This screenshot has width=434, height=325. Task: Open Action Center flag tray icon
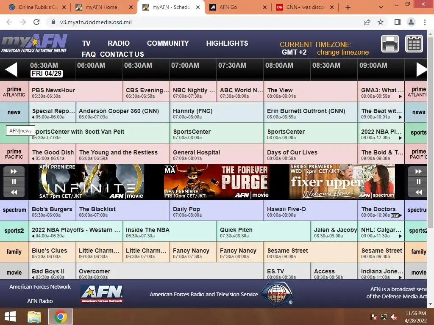tap(374, 317)
